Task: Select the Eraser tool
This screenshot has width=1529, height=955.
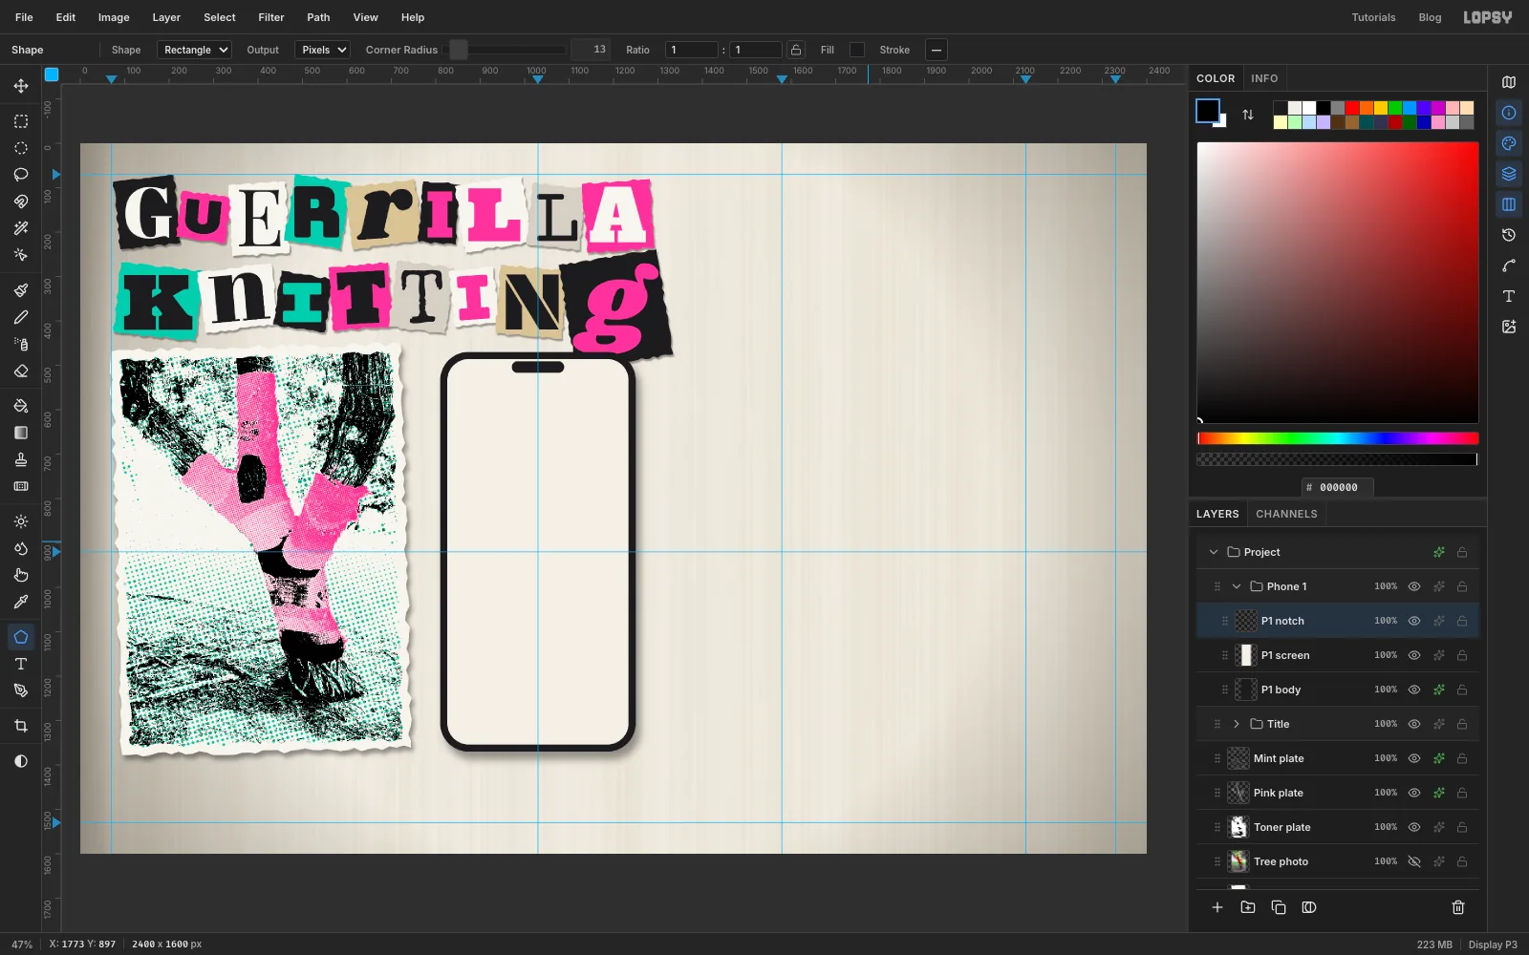Action: click(x=21, y=371)
